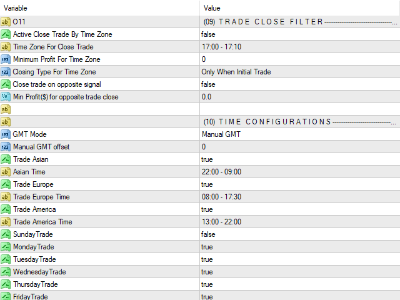This screenshot has height=300, width=400.
Task: Toggle the Trade Asian true value
Action: pos(300,159)
